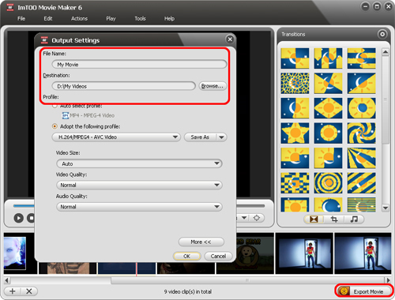Click the Transitions vertical scrollbar thumb
This screenshot has width=395, height=300.
point(386,100)
